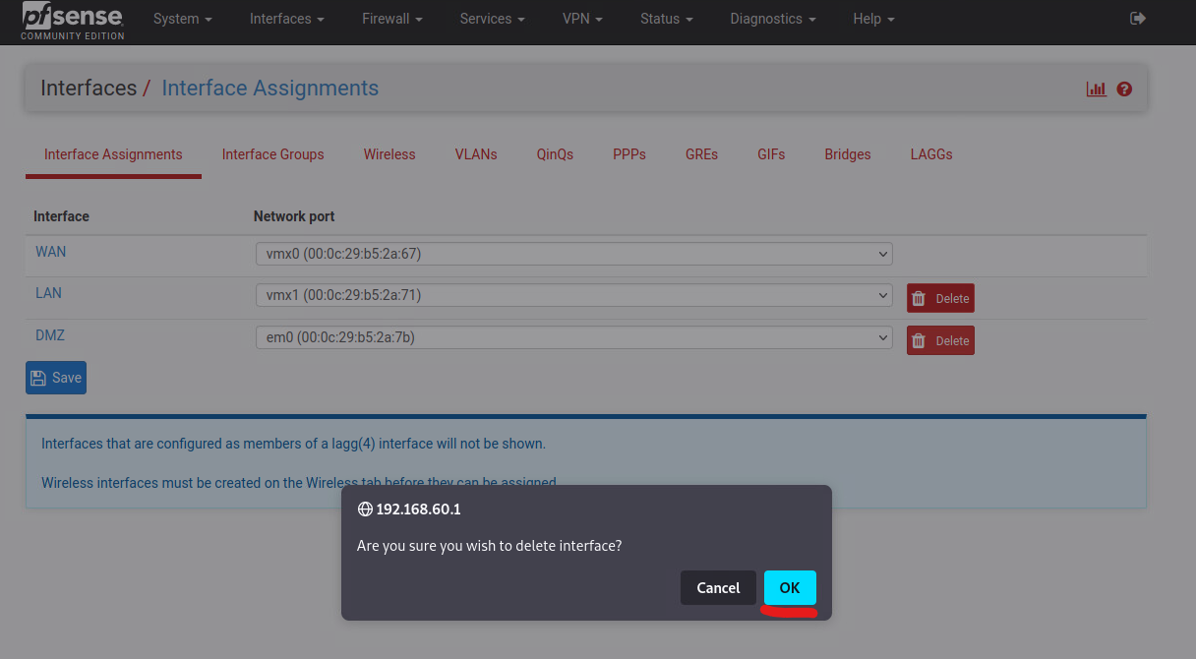The height and width of the screenshot is (659, 1196).
Task: Expand the LAN network port dropdown
Action: pos(573,295)
